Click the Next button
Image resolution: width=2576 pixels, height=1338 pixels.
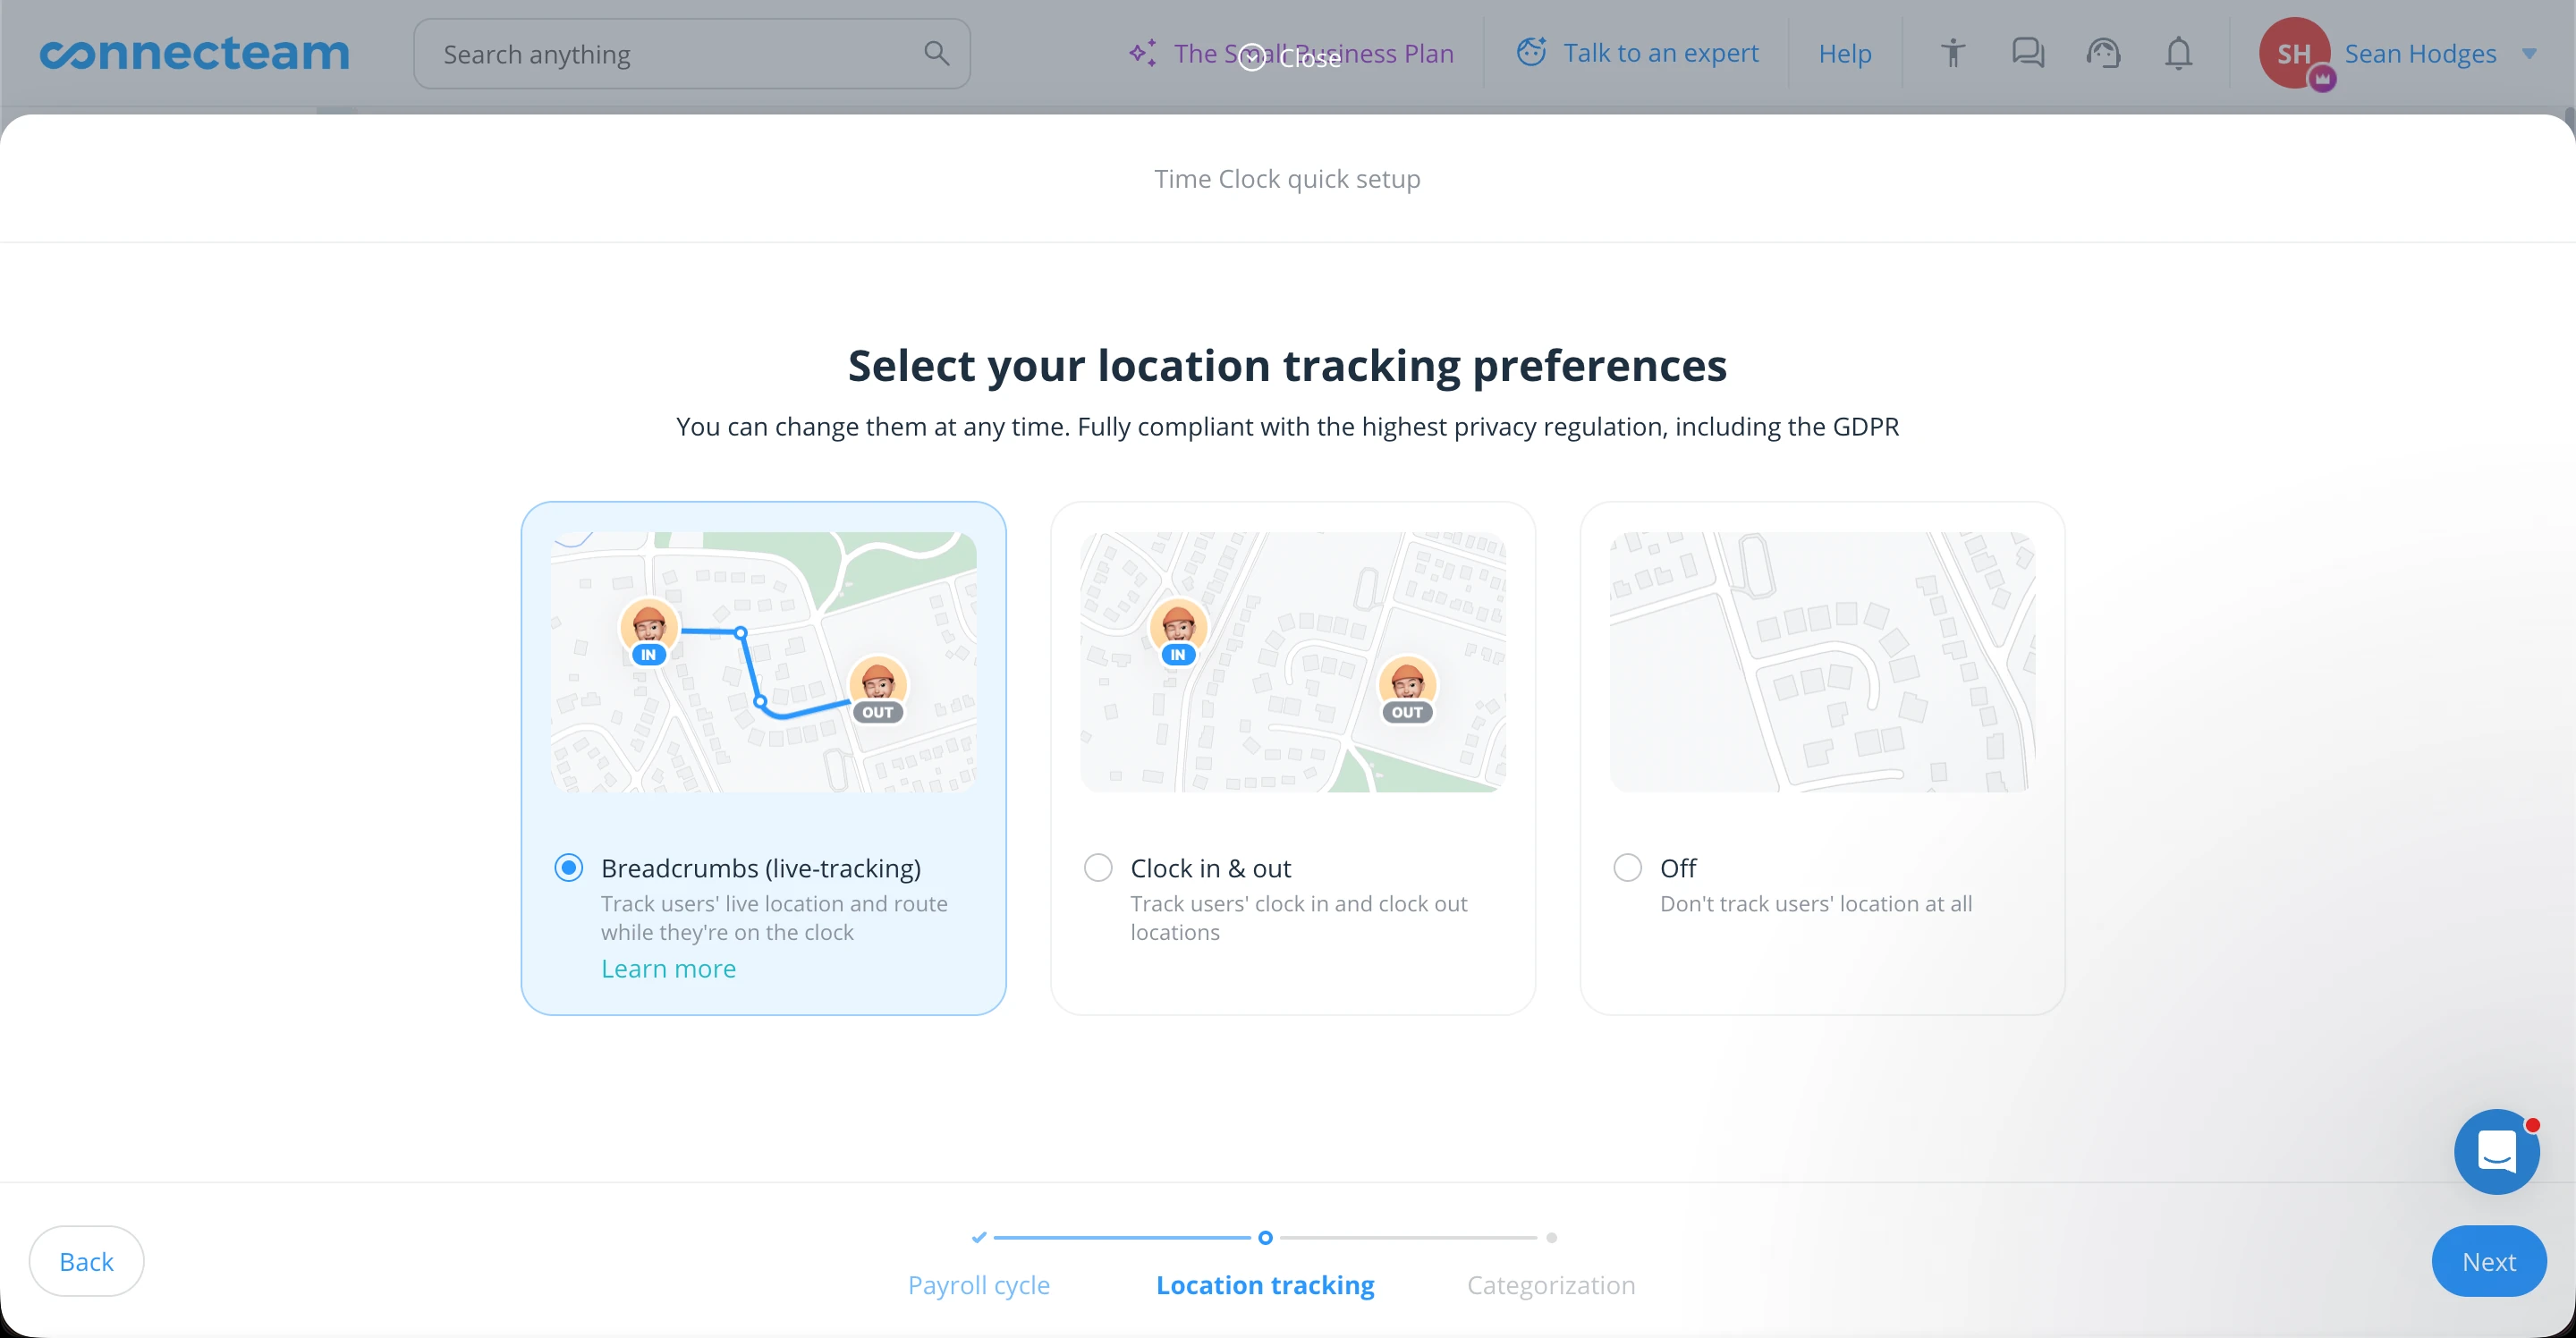pyautogui.click(x=2488, y=1261)
